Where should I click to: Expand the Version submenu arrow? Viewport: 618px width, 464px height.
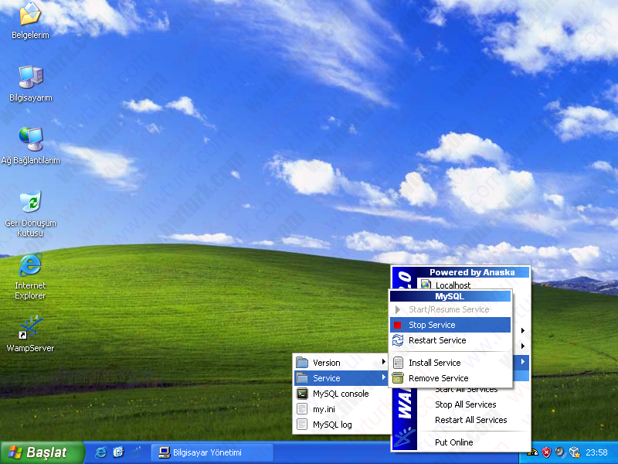point(383,362)
